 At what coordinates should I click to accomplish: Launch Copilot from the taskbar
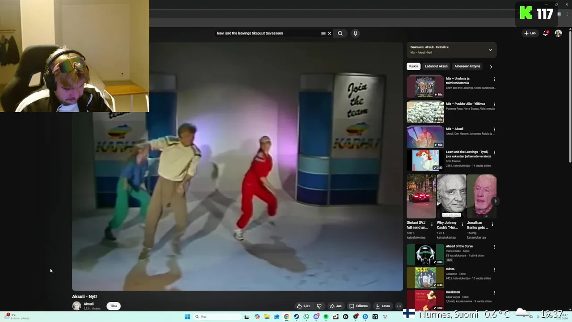click(x=257, y=317)
